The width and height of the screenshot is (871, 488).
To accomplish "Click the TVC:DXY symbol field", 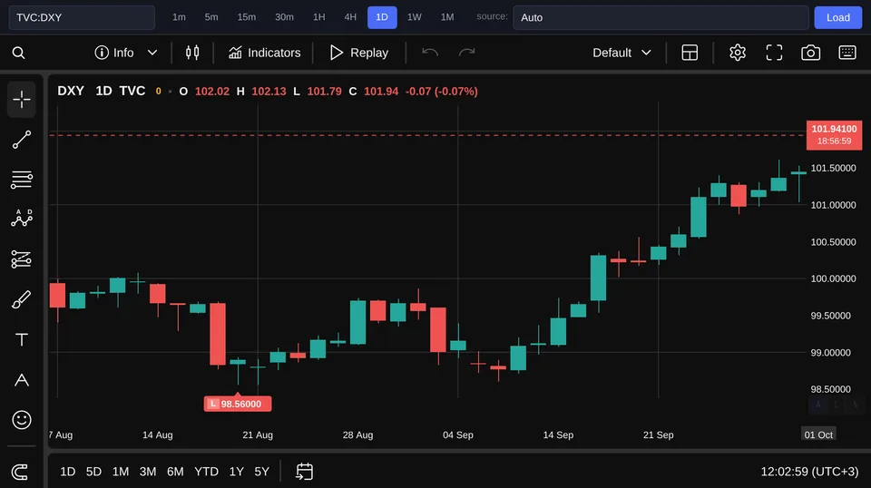I will click(x=82, y=17).
